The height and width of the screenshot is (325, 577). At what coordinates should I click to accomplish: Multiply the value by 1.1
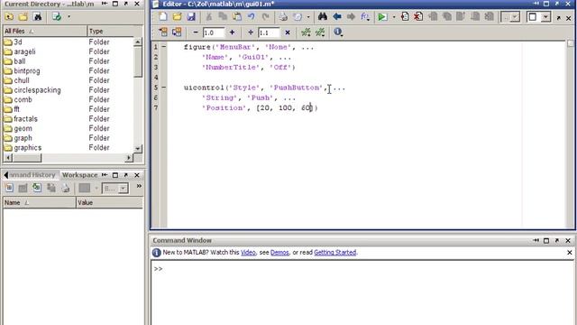288,32
